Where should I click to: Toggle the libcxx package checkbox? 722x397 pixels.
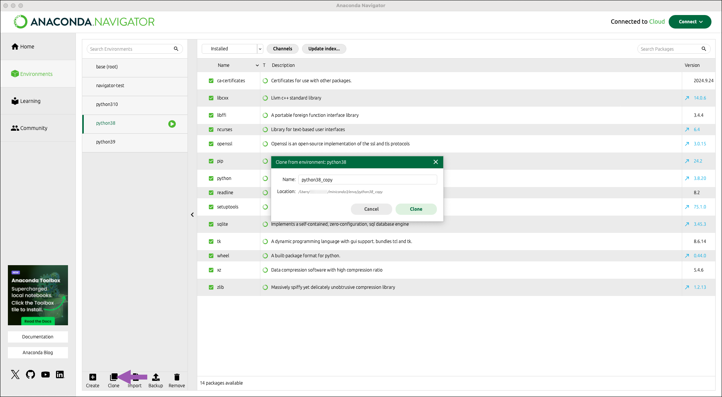pos(211,98)
